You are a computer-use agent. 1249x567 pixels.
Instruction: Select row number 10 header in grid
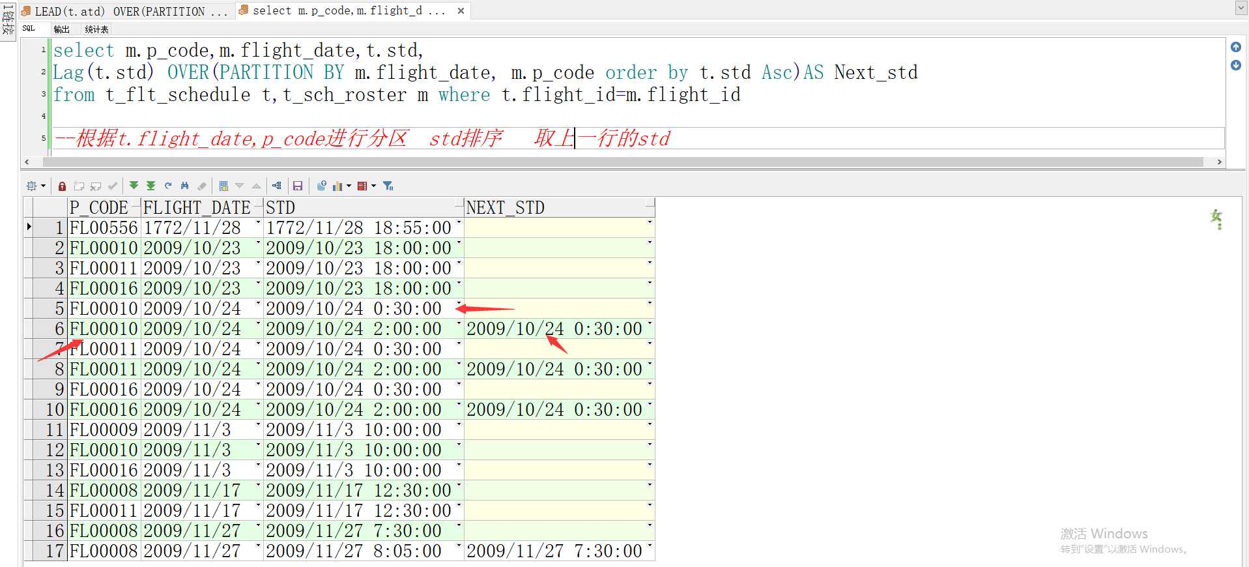point(50,409)
